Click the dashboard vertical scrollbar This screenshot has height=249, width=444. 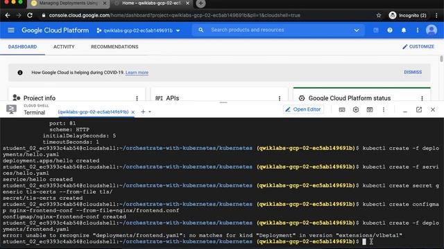point(441,59)
